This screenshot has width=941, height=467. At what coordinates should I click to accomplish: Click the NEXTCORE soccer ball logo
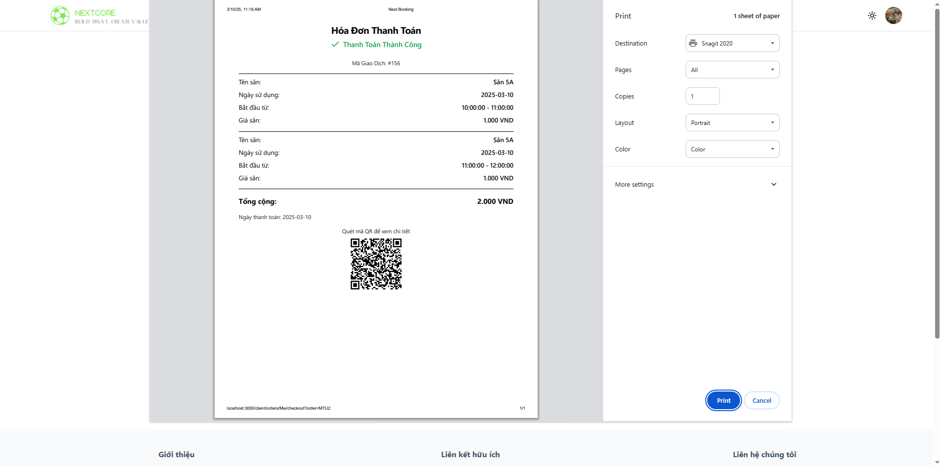(60, 16)
